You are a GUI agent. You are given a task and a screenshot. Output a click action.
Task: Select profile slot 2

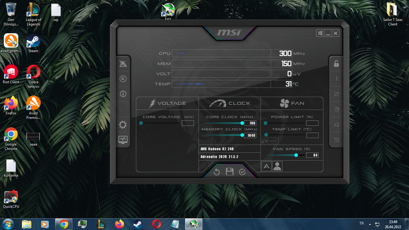coord(336,94)
